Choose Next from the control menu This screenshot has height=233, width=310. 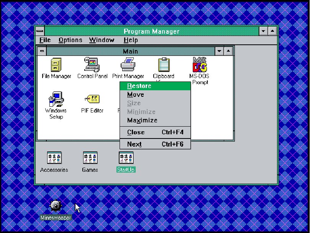pyautogui.click(x=155, y=144)
